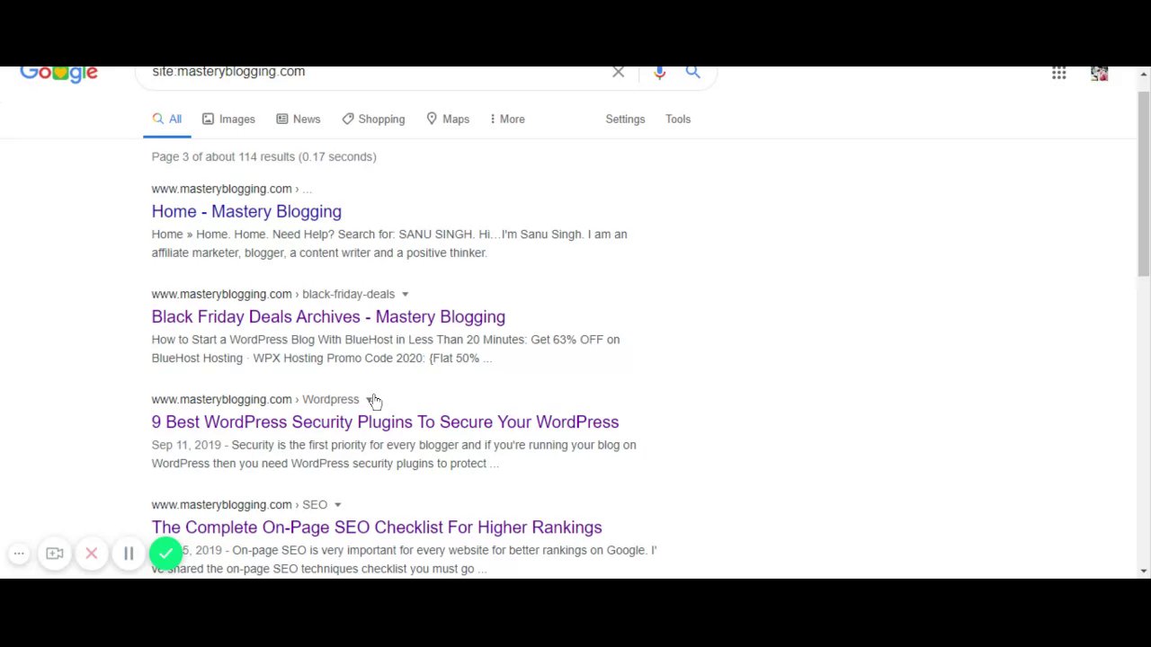Switch to the Maps tab

pos(448,119)
